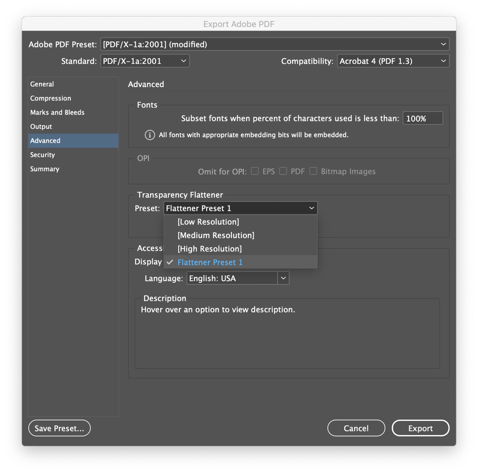Click the Description hint text

[x=218, y=310]
